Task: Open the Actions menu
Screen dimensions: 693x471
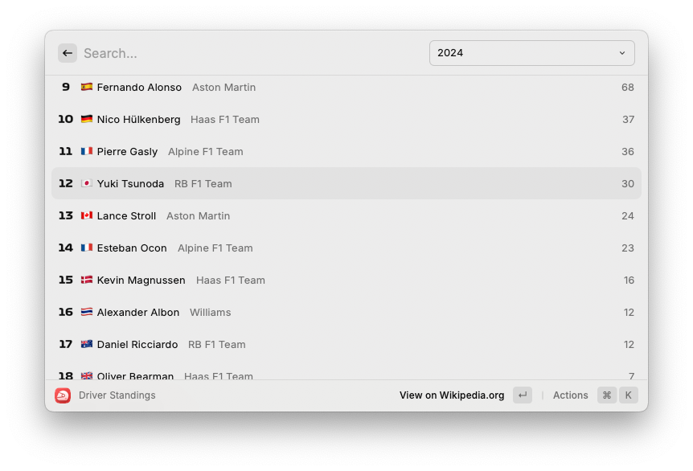Action: 570,395
